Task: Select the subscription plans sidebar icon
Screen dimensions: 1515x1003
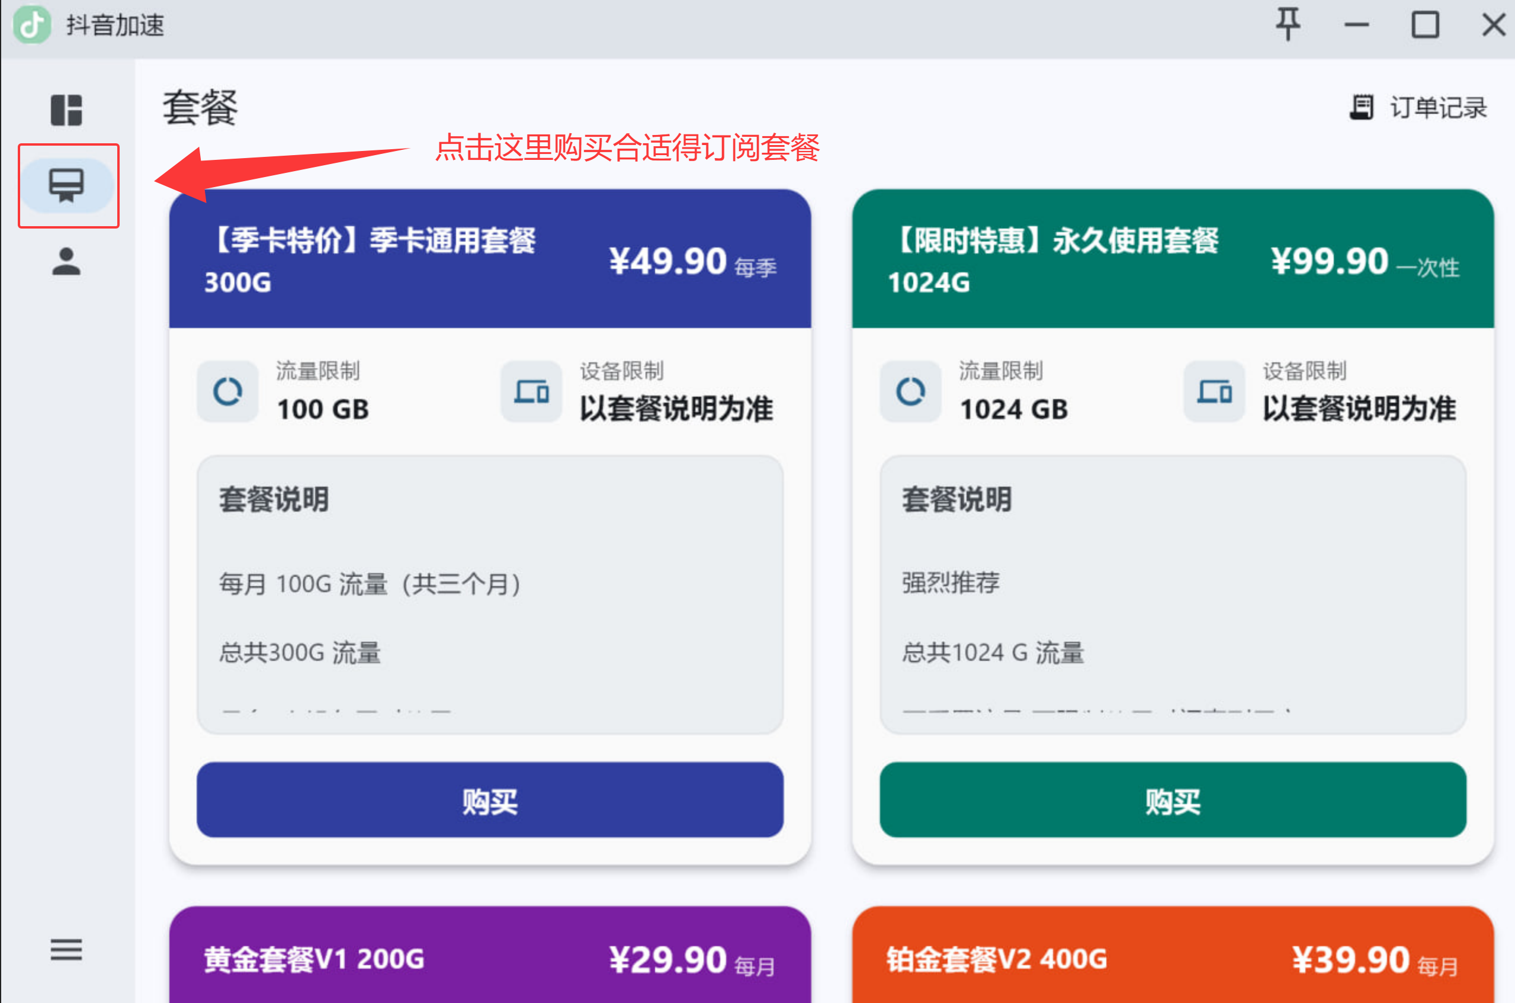Action: 66,185
